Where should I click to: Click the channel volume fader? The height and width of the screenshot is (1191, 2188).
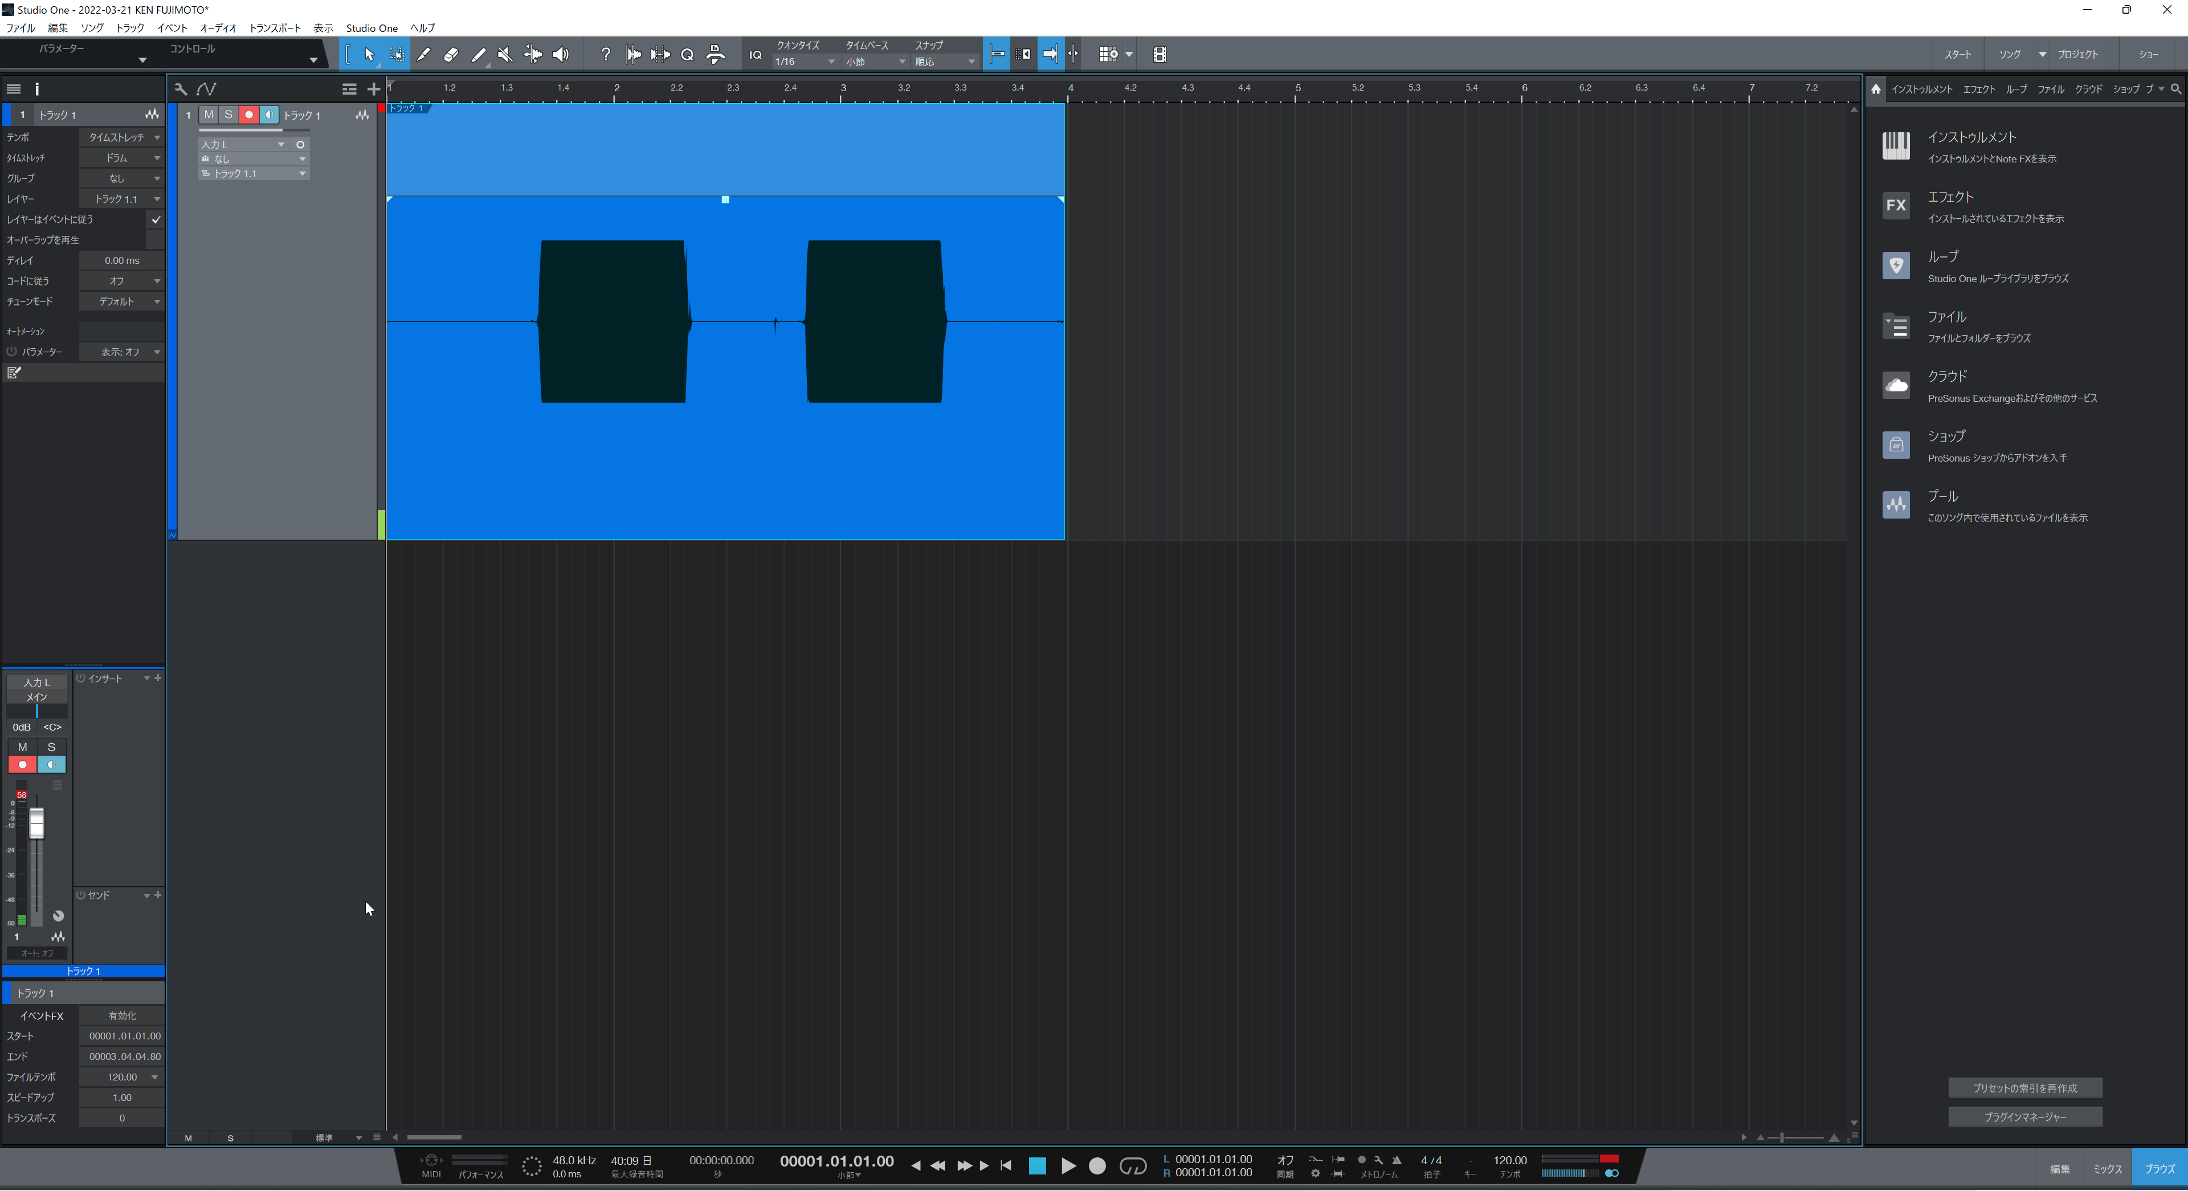pyautogui.click(x=36, y=823)
